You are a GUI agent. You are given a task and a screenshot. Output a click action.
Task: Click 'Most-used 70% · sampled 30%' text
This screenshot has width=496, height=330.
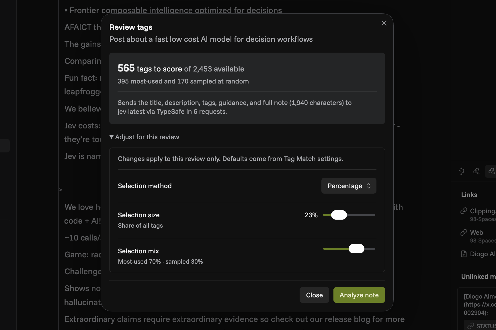point(160,262)
